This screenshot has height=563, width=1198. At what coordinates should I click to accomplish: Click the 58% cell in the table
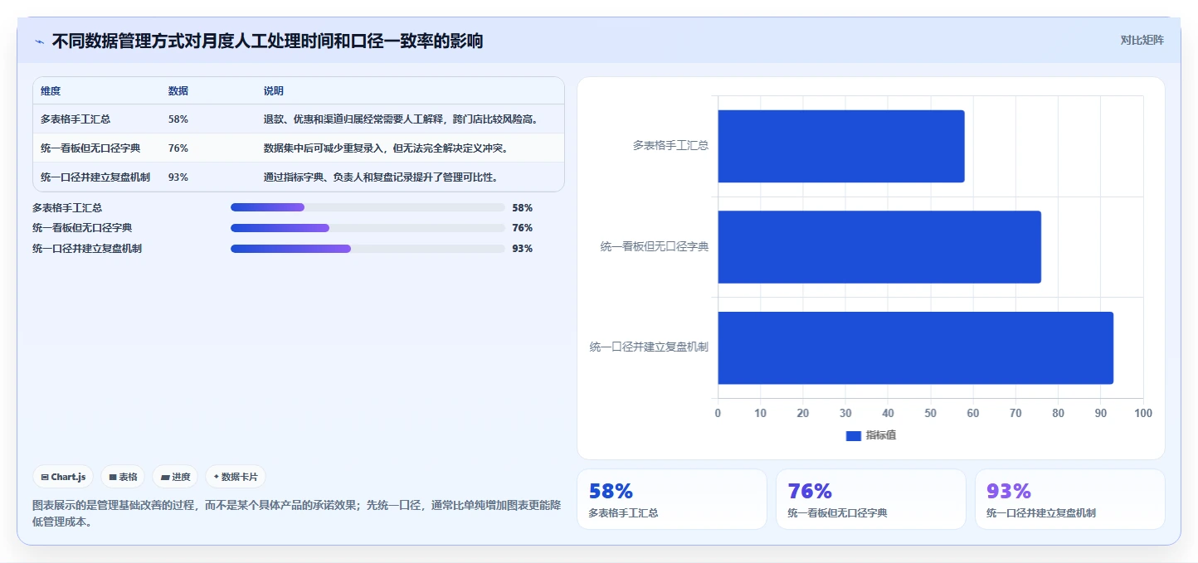click(x=178, y=119)
